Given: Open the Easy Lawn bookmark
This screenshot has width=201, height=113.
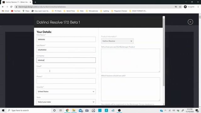Looking at the screenshot, I should pyautogui.click(x=41, y=11).
